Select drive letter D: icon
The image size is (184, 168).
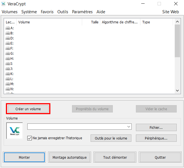tap(8, 38)
